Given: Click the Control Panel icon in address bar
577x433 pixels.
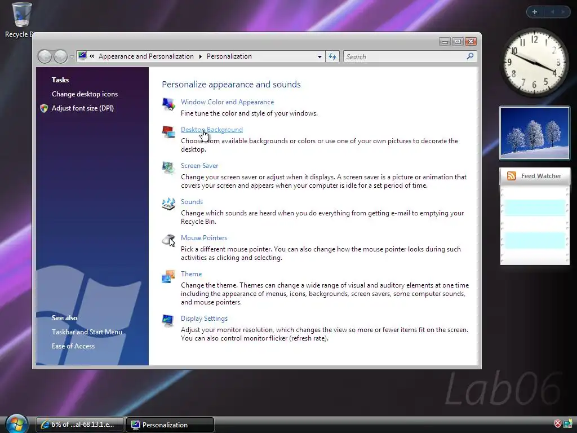Looking at the screenshot, I should pyautogui.click(x=82, y=56).
